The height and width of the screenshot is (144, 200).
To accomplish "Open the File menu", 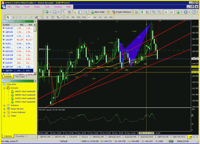I will point(9,7).
